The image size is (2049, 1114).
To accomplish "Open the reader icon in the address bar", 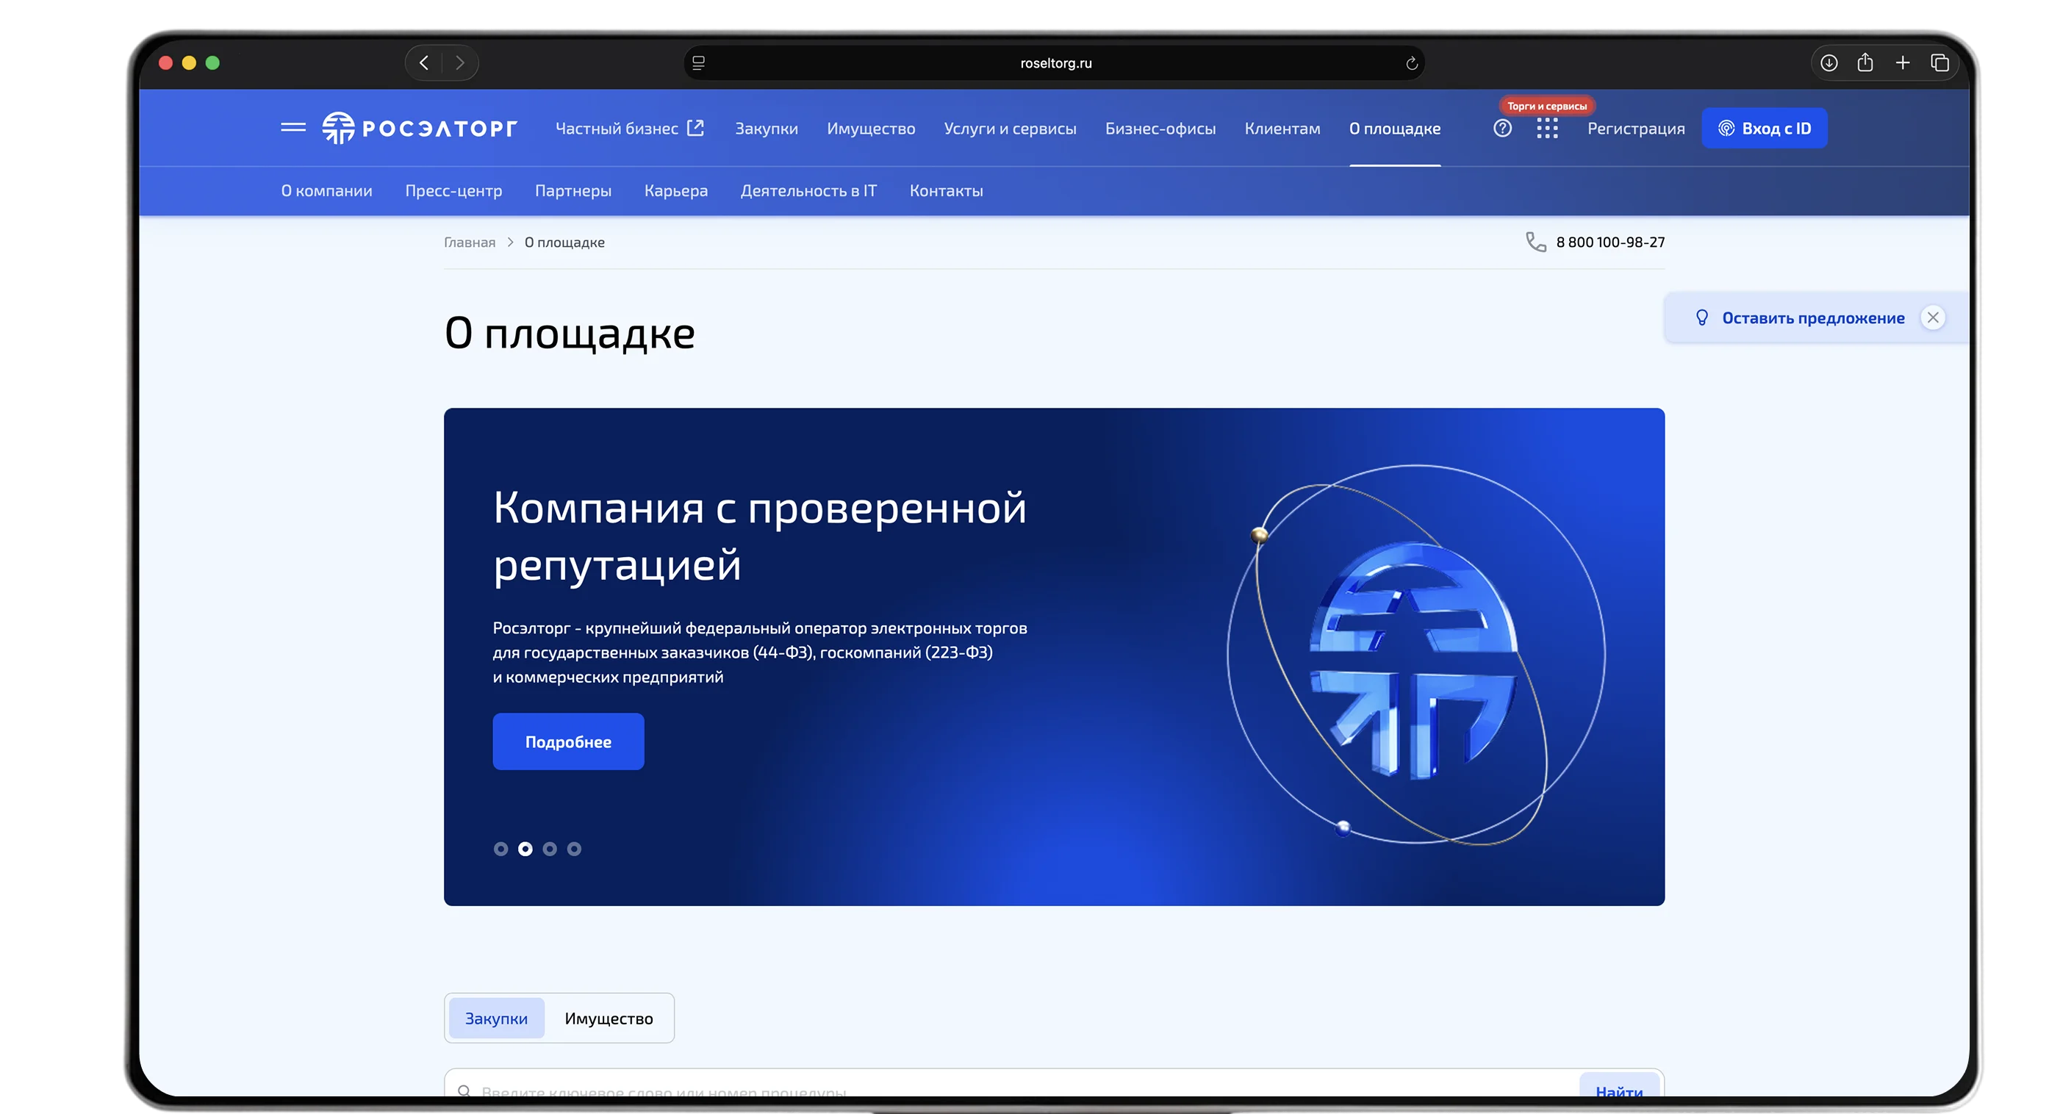I will click(x=698, y=62).
